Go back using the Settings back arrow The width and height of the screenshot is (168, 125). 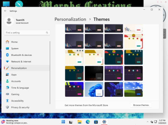(5, 11)
